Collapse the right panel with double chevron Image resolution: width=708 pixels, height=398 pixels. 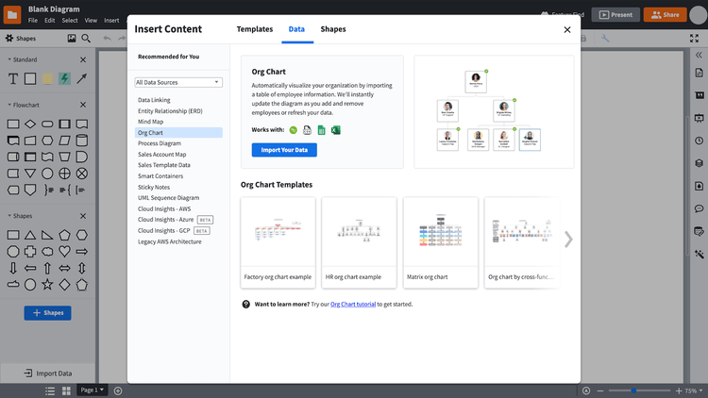(699, 55)
